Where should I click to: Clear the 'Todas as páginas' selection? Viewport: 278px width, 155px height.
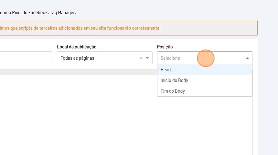point(141,58)
